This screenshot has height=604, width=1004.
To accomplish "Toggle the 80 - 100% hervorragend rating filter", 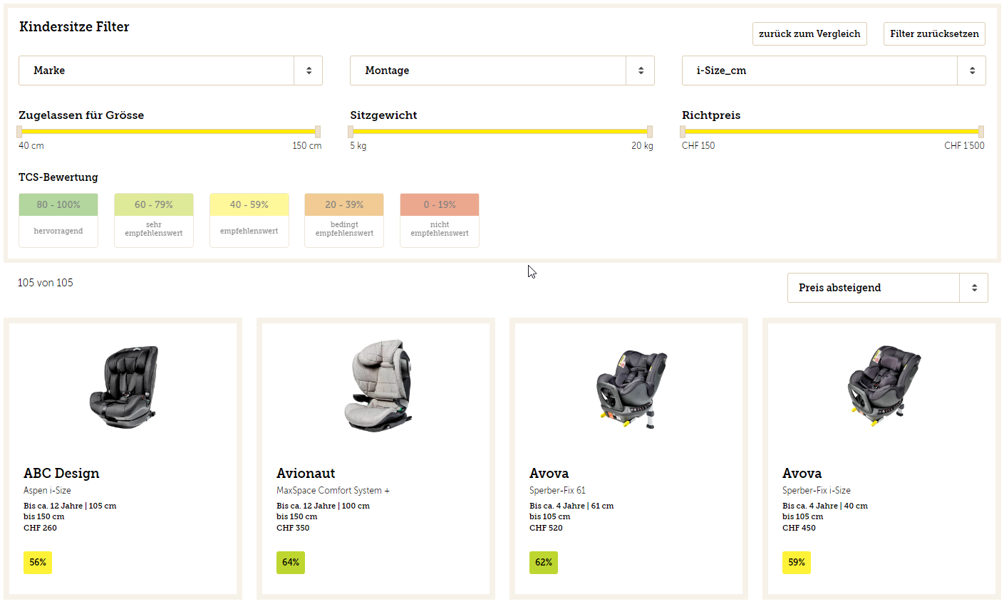I will 58,220.
